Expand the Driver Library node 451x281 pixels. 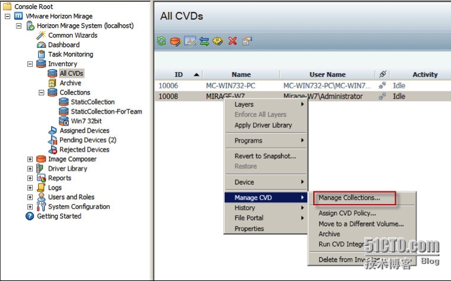coord(30,169)
